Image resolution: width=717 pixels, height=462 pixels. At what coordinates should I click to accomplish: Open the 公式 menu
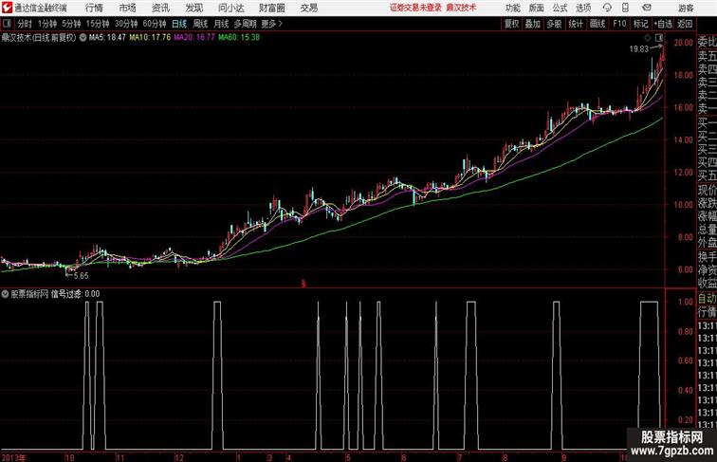(560, 8)
